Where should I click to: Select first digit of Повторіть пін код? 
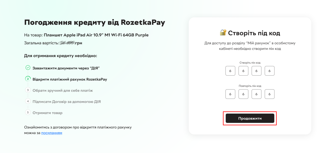tap(230, 94)
